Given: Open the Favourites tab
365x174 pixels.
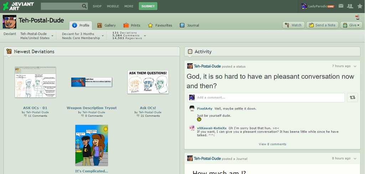Looking at the screenshot, I should click(160, 25).
